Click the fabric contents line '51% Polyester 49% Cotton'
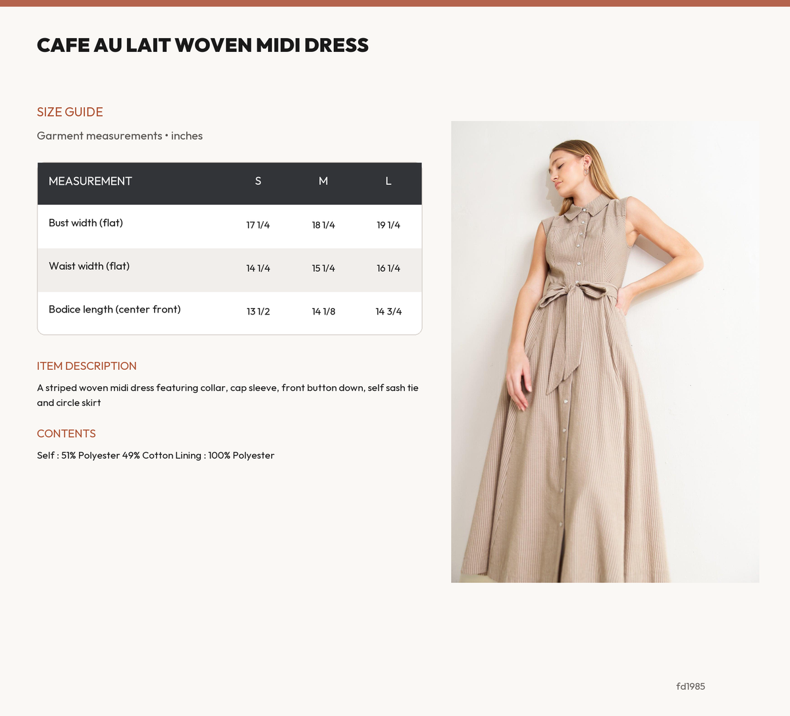 155,455
